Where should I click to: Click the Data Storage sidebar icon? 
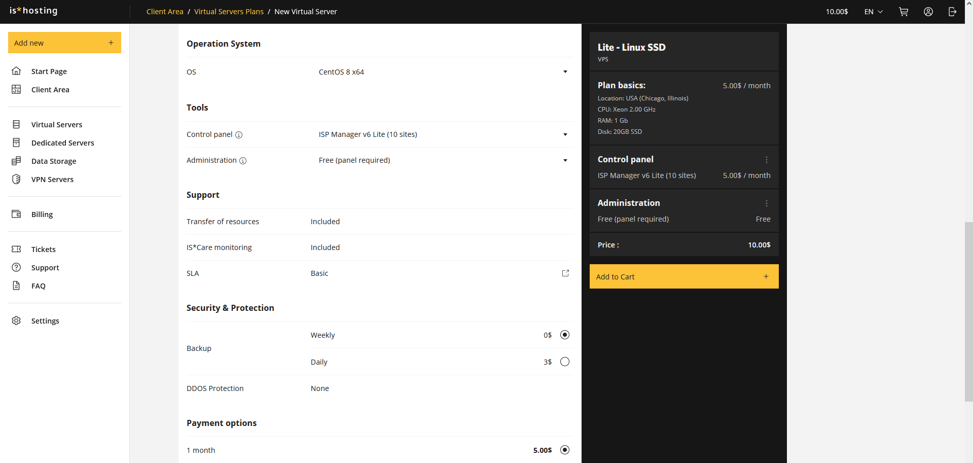(16, 161)
